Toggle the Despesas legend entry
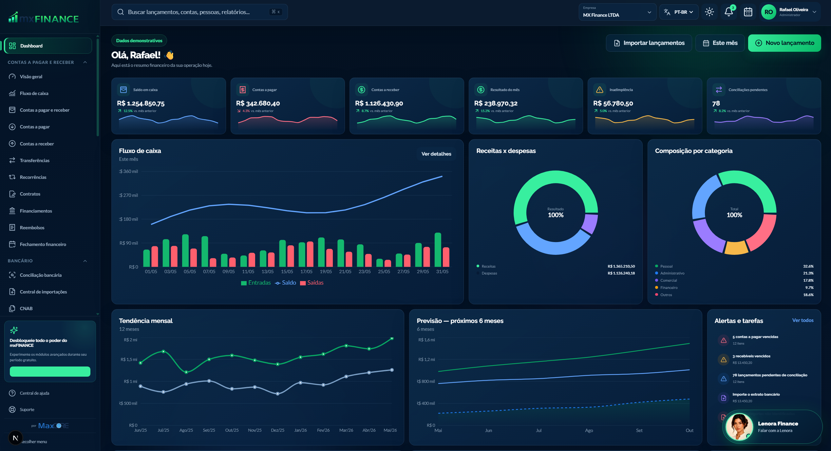Viewport: 831px width, 451px height. tap(487, 273)
